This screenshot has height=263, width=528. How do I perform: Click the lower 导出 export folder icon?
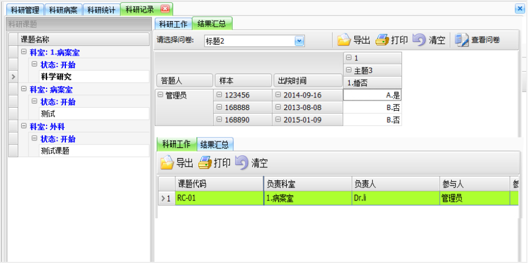[x=167, y=163]
